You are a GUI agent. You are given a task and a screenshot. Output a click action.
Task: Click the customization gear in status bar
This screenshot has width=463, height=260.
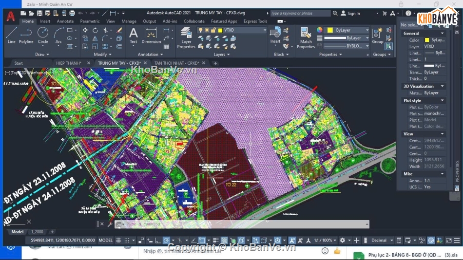pos(342,240)
